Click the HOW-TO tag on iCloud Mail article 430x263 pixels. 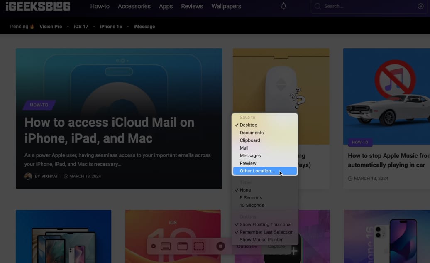click(39, 105)
